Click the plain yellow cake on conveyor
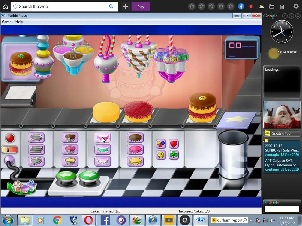The width and height of the screenshot is (302, 226). pos(106,112)
